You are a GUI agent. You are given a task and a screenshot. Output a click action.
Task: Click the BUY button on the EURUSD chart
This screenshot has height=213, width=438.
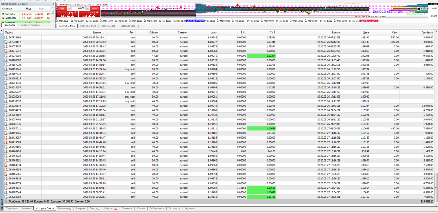[x=95, y=8]
